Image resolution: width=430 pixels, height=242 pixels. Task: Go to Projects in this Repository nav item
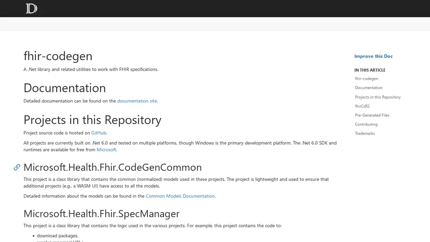[x=378, y=97]
